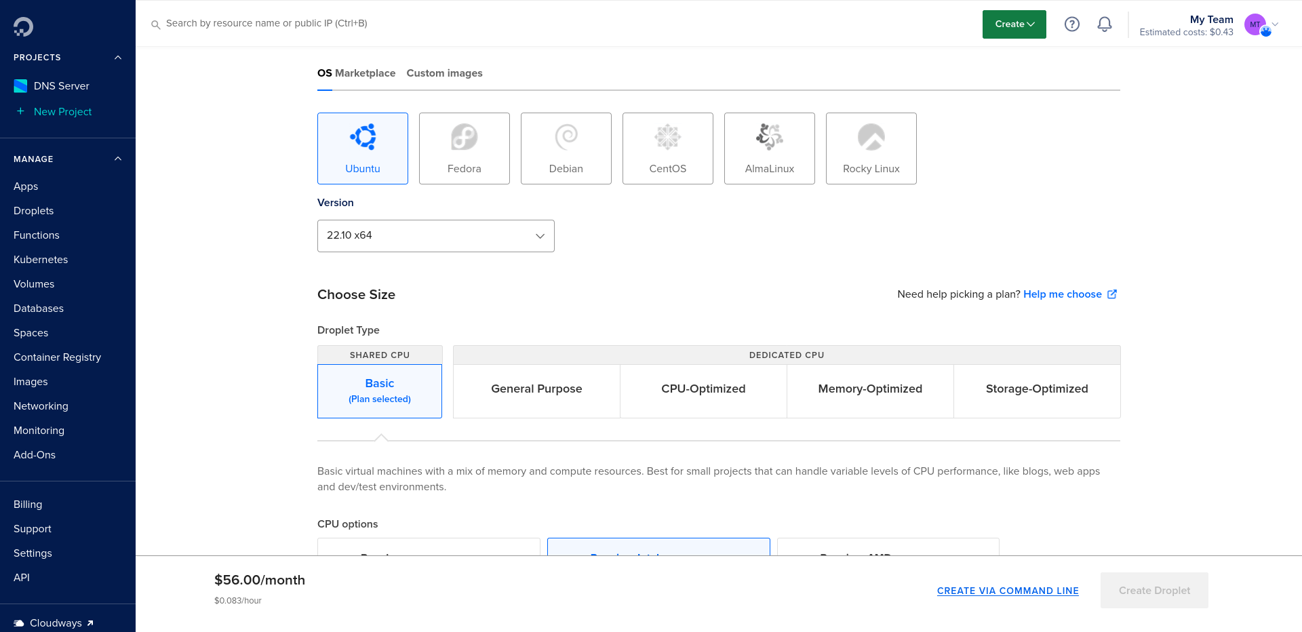Screen dimensions: 1302x632
Task: Expand the Create menu in the header
Action: coord(1014,24)
